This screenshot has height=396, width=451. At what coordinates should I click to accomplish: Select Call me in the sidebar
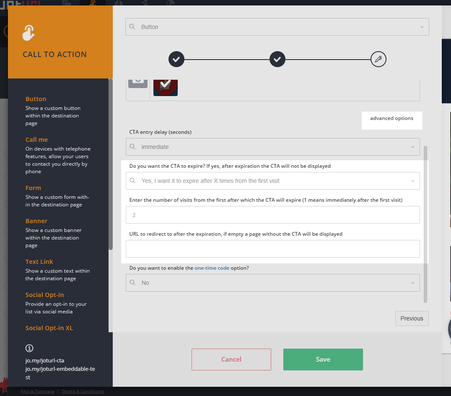click(x=37, y=140)
